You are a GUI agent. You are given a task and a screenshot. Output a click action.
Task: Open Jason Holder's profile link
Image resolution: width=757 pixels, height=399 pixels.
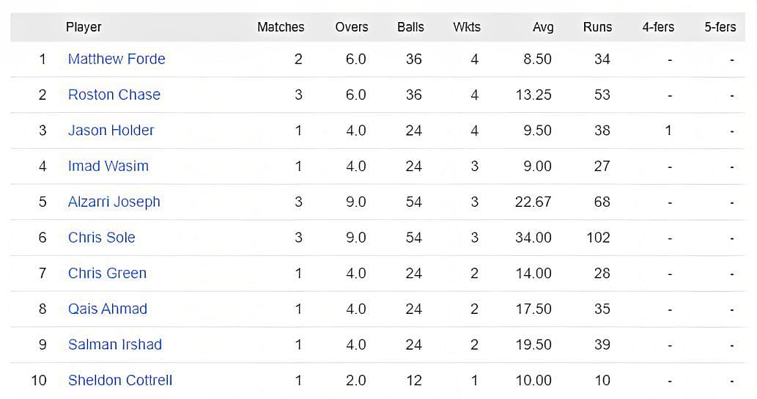tap(111, 131)
